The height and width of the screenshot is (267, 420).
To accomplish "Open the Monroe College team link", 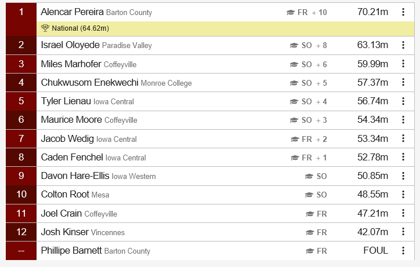I will coord(166,83).
